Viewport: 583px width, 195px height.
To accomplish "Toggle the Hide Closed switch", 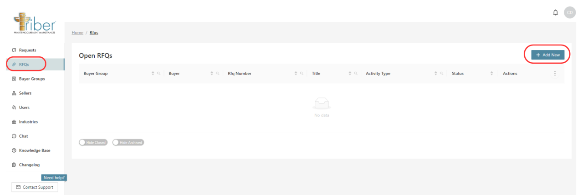I will coord(93,142).
